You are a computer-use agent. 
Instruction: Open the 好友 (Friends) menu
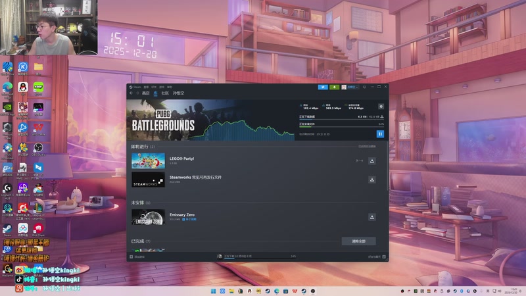154,87
